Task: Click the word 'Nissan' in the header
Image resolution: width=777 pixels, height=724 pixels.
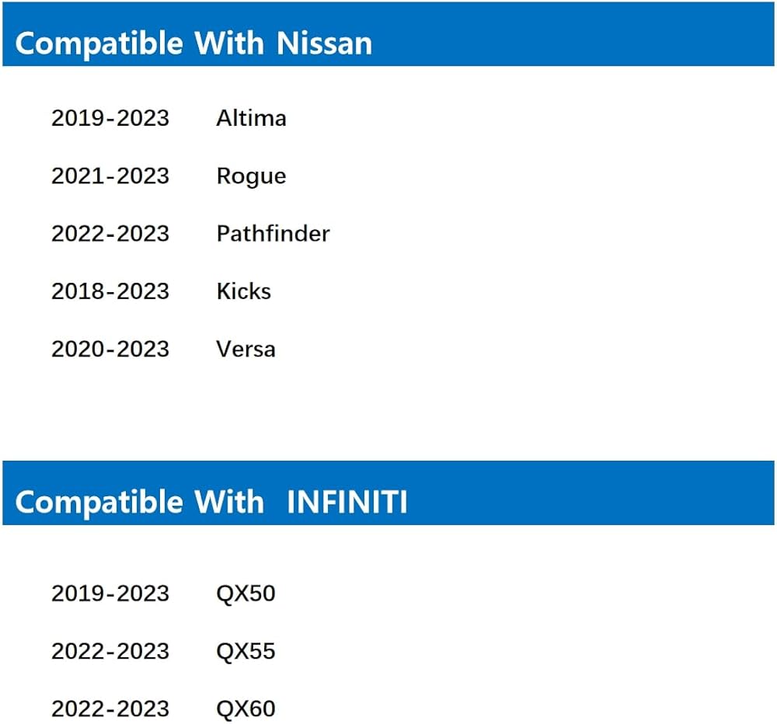Action: coord(325,44)
